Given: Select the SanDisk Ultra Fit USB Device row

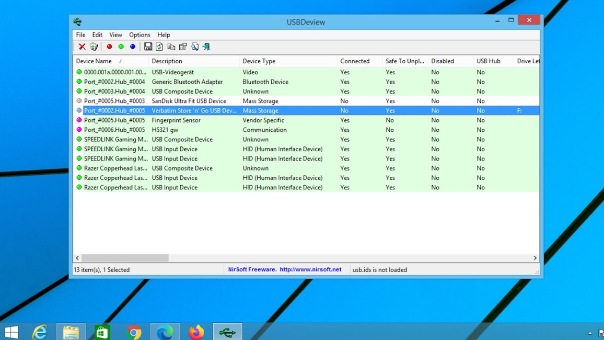Looking at the screenshot, I should (189, 101).
